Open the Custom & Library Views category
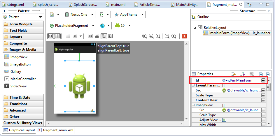The width and height of the screenshot is (275, 136). 23,123
